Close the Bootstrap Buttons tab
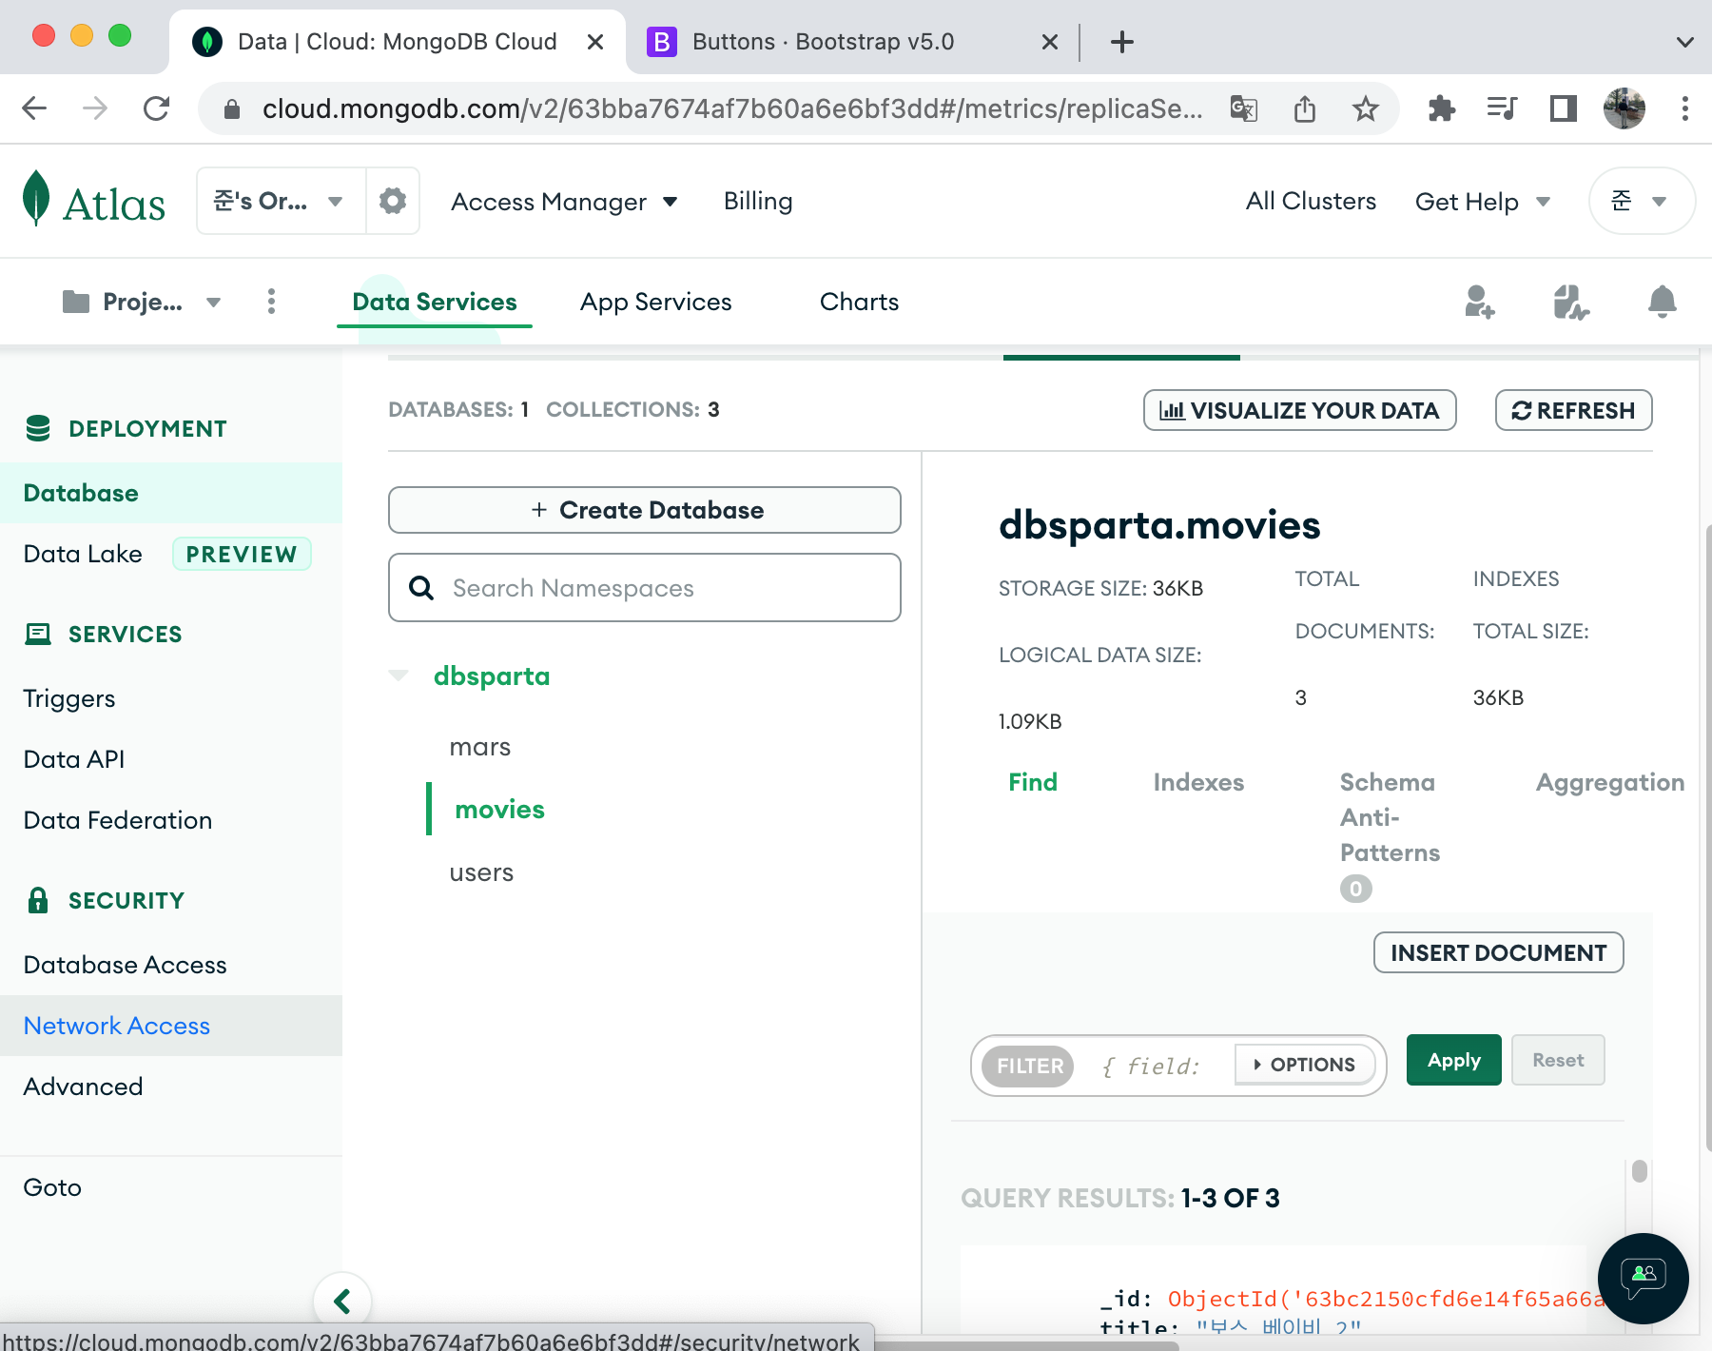The height and width of the screenshot is (1351, 1712). click(1050, 42)
